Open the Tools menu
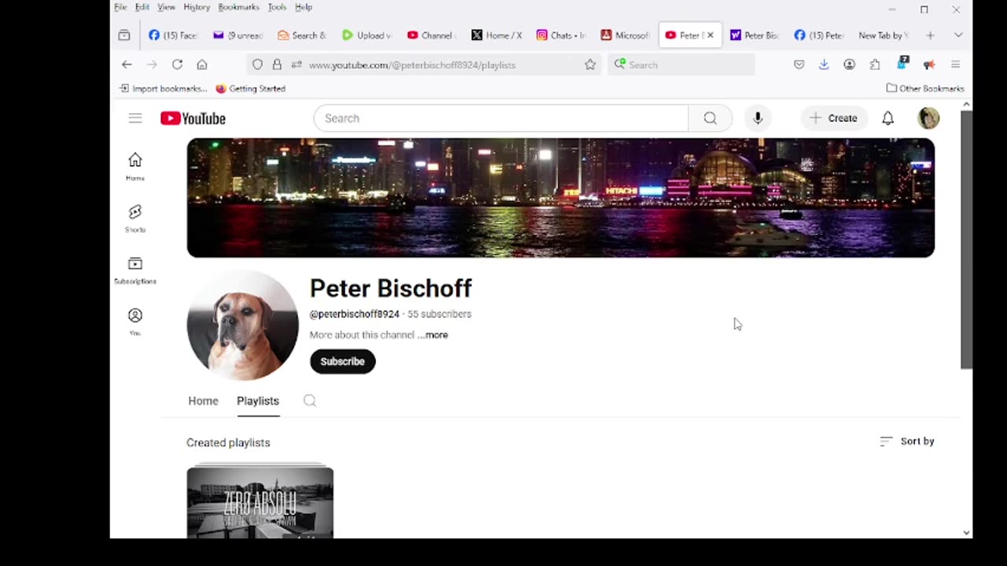This screenshot has height=566, width=1007. click(x=277, y=7)
